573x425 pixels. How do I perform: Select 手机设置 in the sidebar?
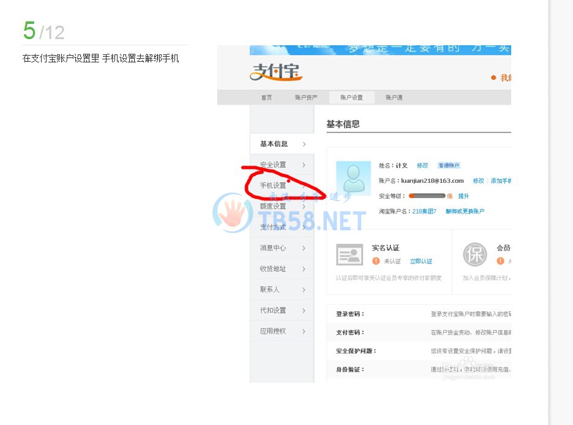click(273, 185)
